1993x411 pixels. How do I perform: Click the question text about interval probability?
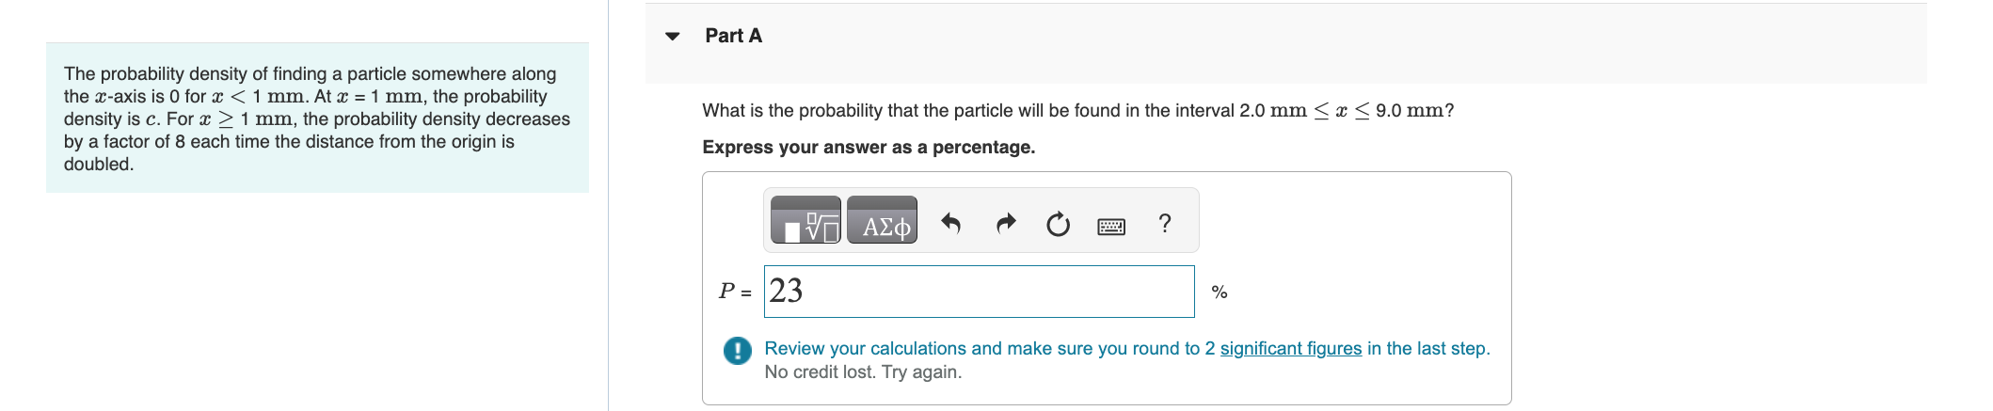[1077, 111]
